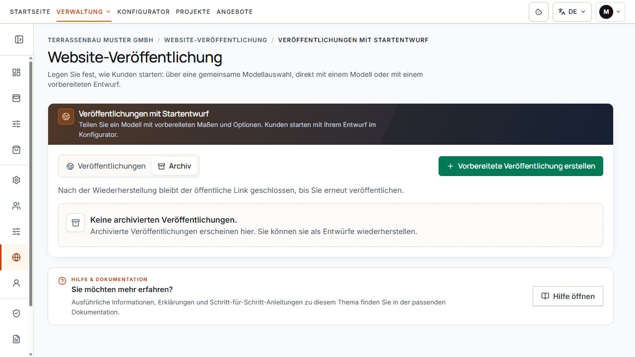Image resolution: width=635 pixels, height=357 pixels.
Task: Click the sidebar vertical scrollbar
Action: [x=31, y=183]
